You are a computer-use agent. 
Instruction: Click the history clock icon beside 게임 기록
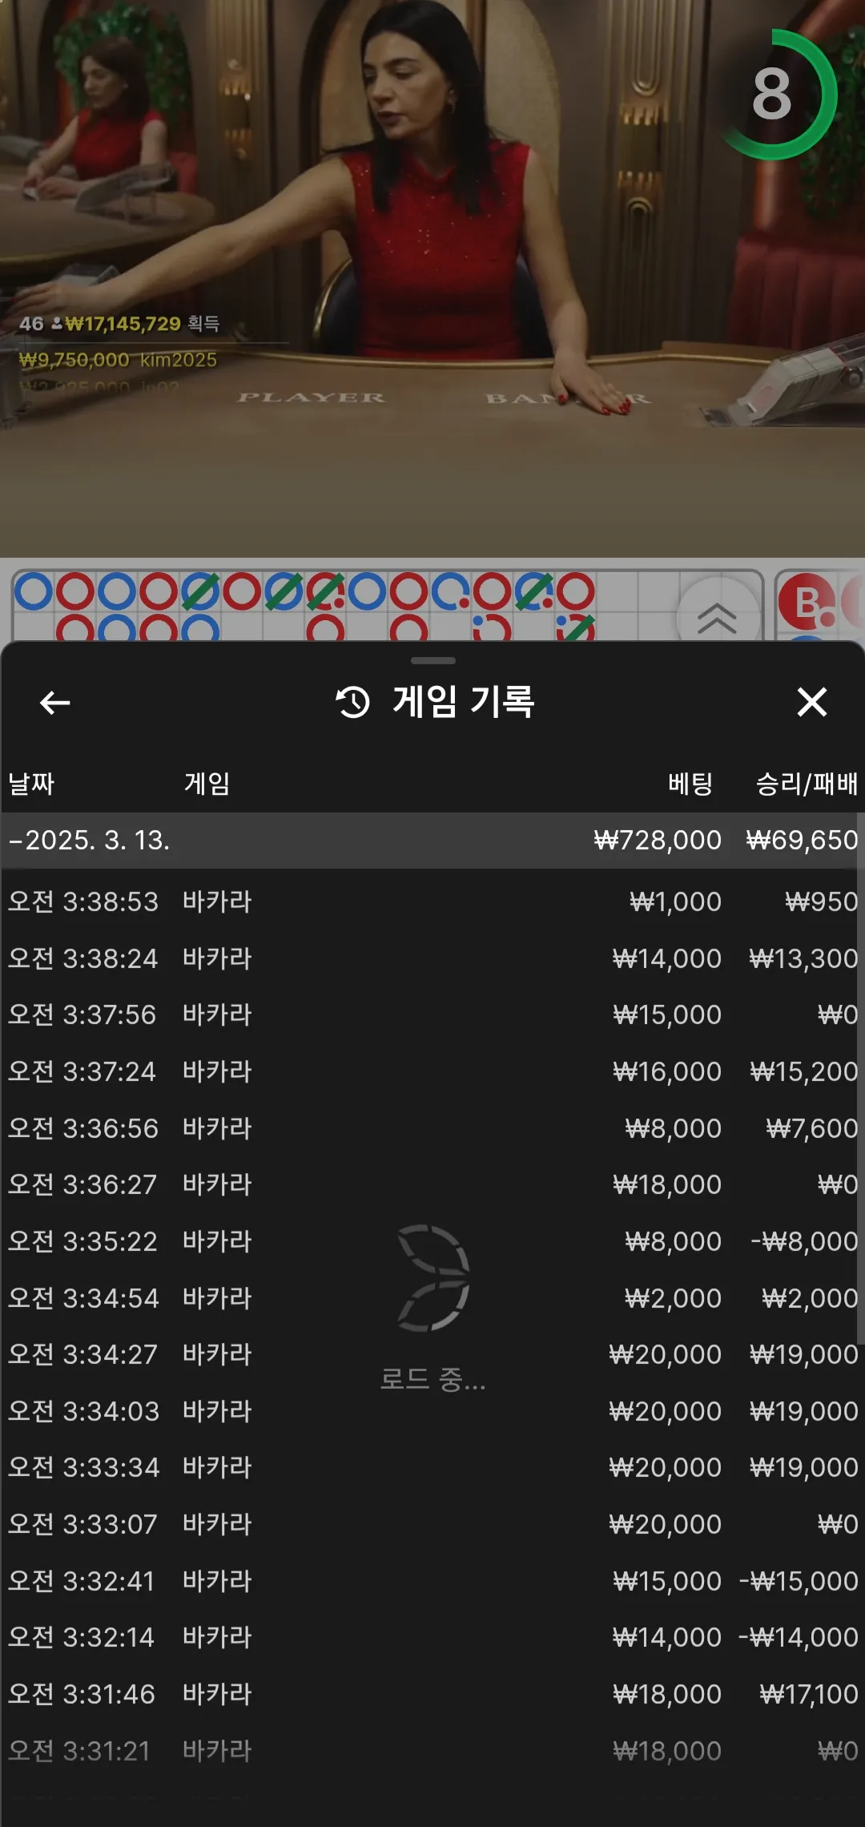pyautogui.click(x=352, y=702)
